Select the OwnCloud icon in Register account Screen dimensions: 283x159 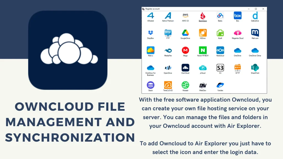click(185, 68)
